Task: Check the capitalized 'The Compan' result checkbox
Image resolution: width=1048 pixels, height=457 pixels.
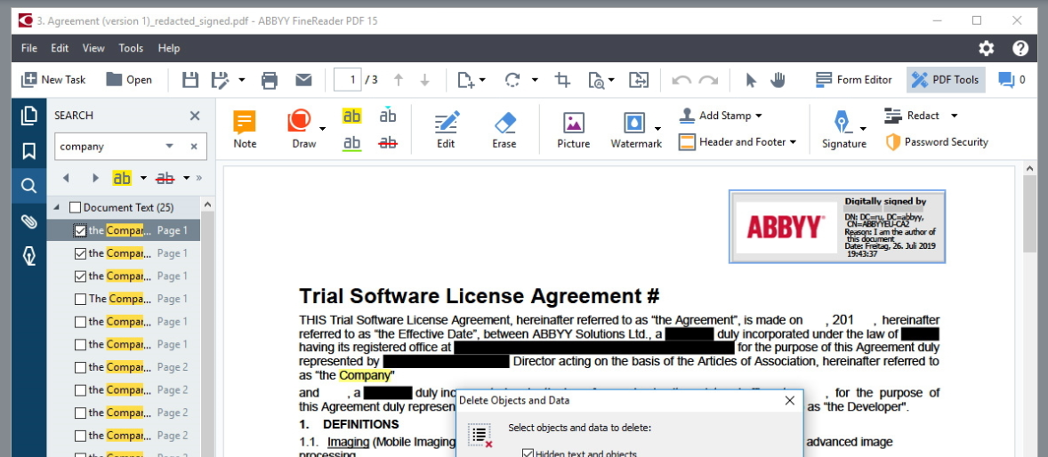Action: (x=80, y=299)
